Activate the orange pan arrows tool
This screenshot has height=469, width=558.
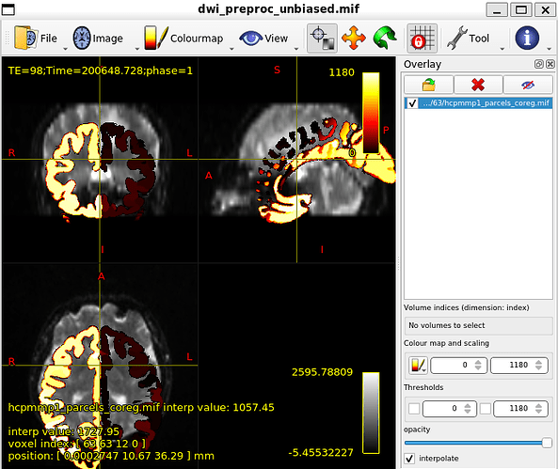[354, 38]
